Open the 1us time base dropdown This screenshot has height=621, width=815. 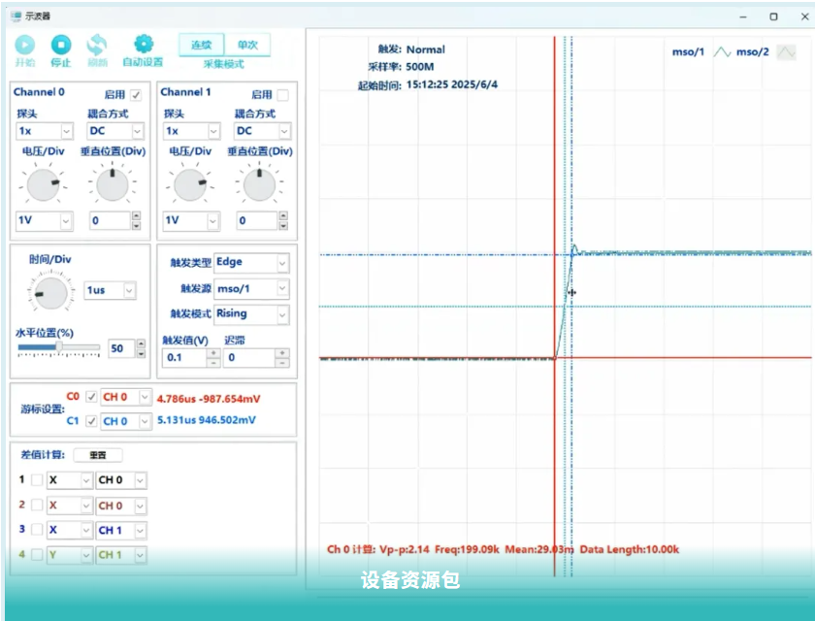point(110,290)
